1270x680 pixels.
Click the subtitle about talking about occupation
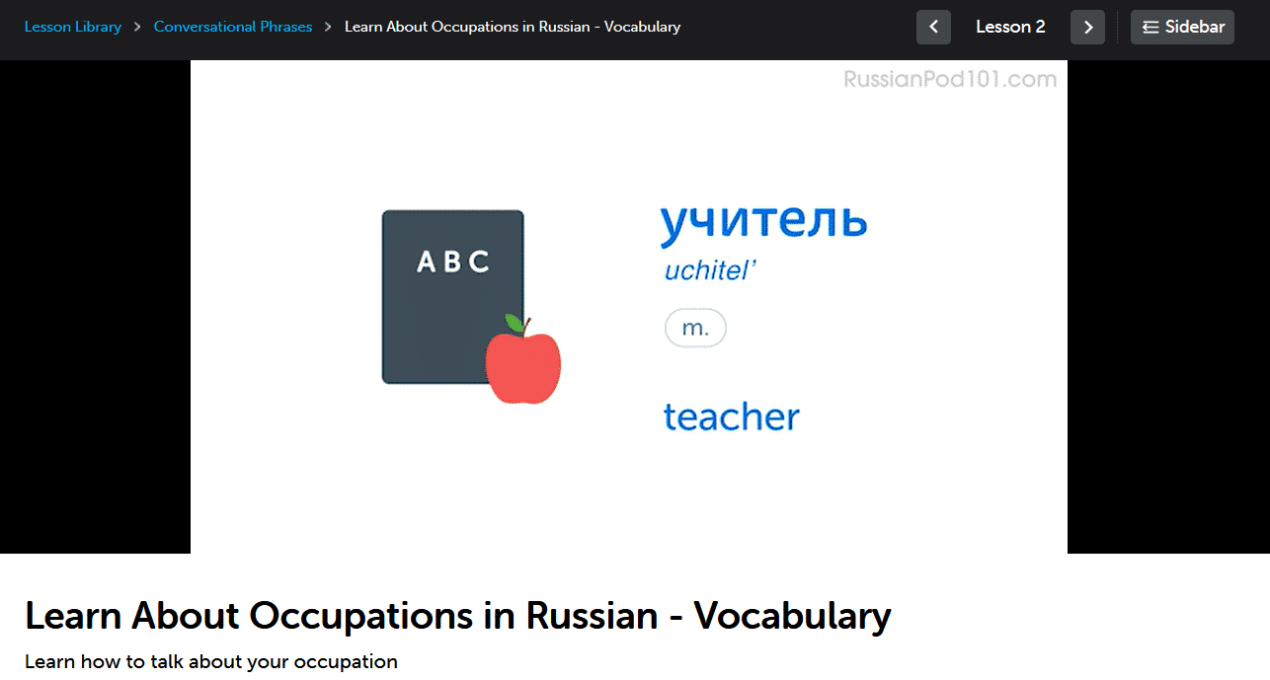point(211,661)
